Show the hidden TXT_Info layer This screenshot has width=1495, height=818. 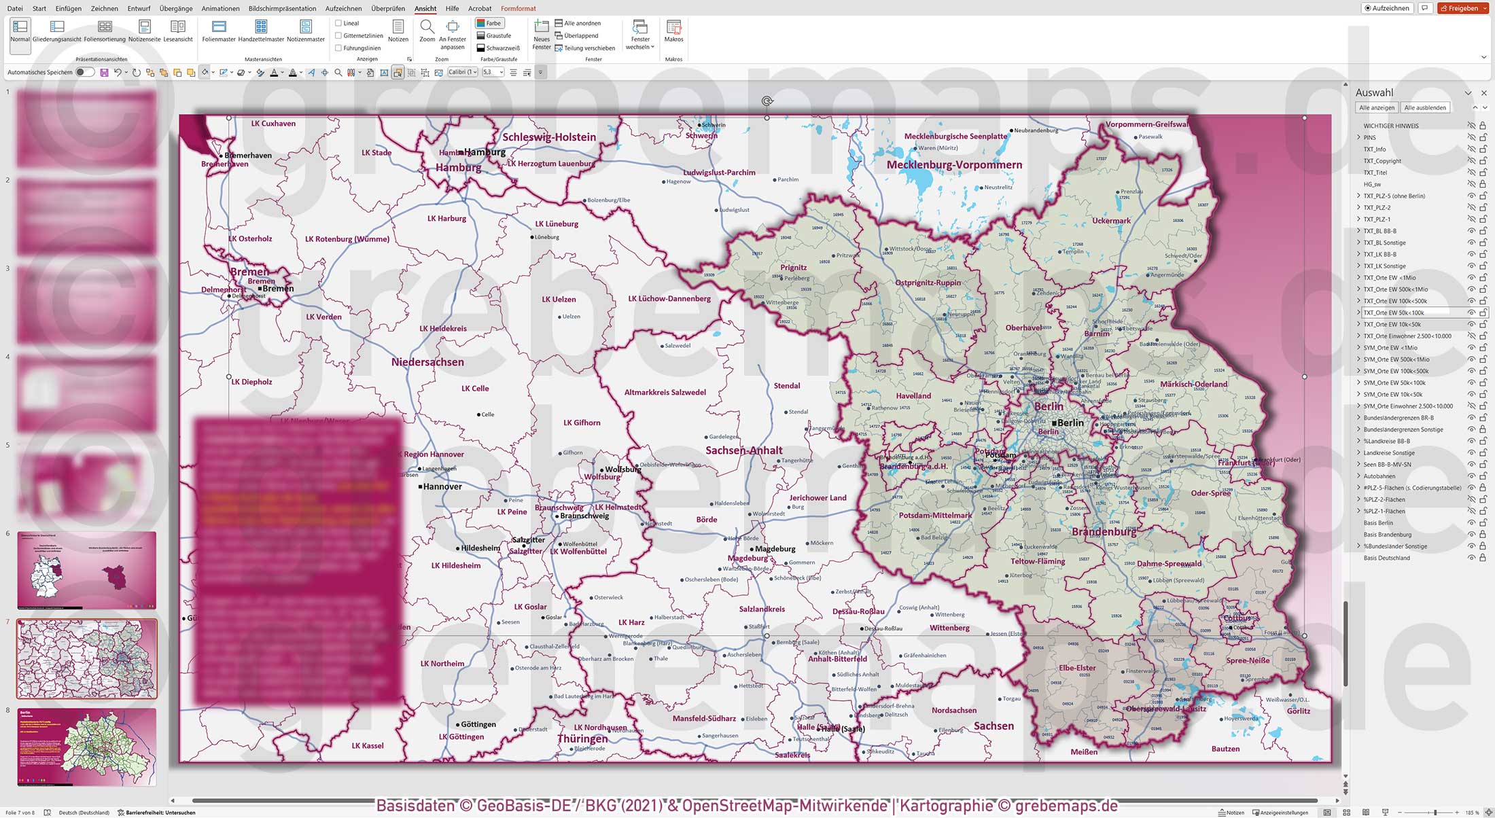click(1471, 149)
